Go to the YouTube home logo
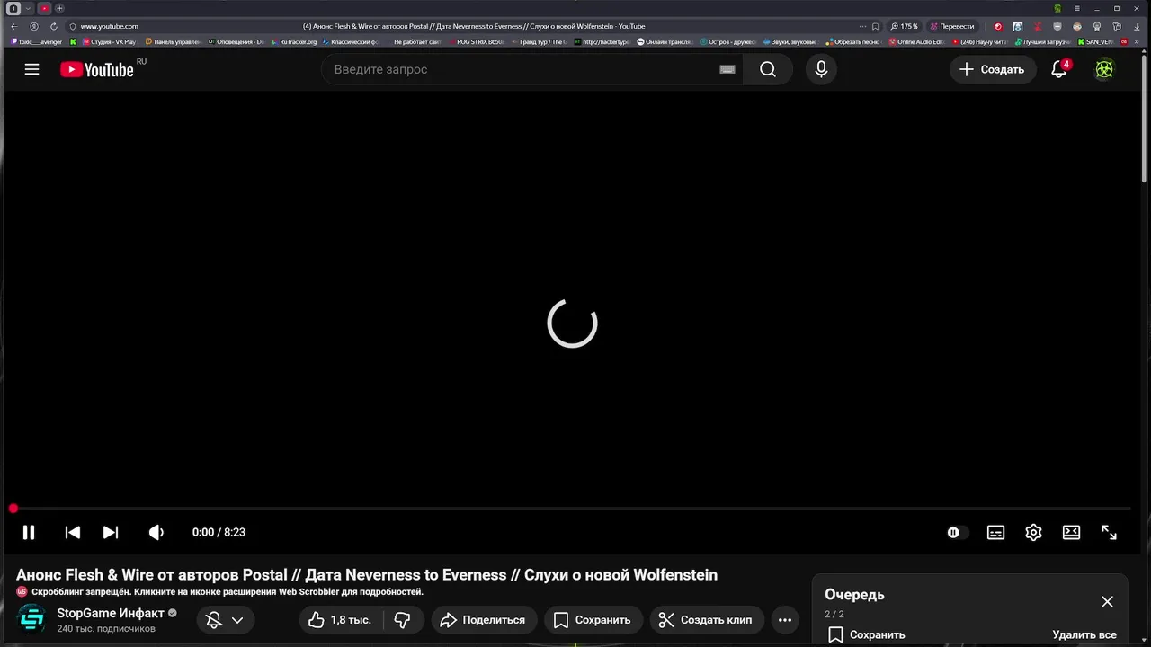 [x=97, y=69]
